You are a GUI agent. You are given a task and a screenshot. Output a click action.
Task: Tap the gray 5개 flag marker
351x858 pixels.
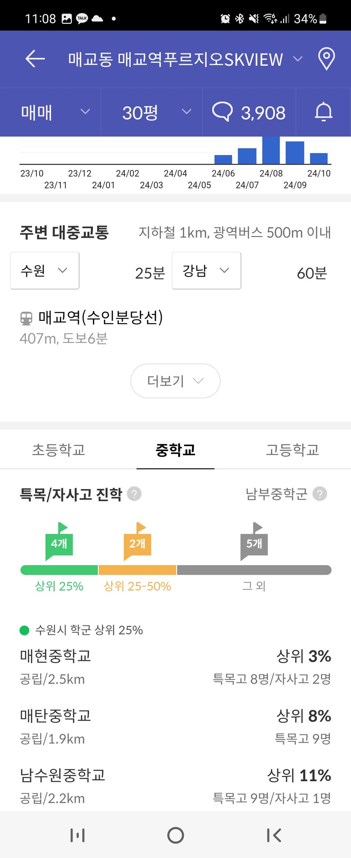point(254,541)
